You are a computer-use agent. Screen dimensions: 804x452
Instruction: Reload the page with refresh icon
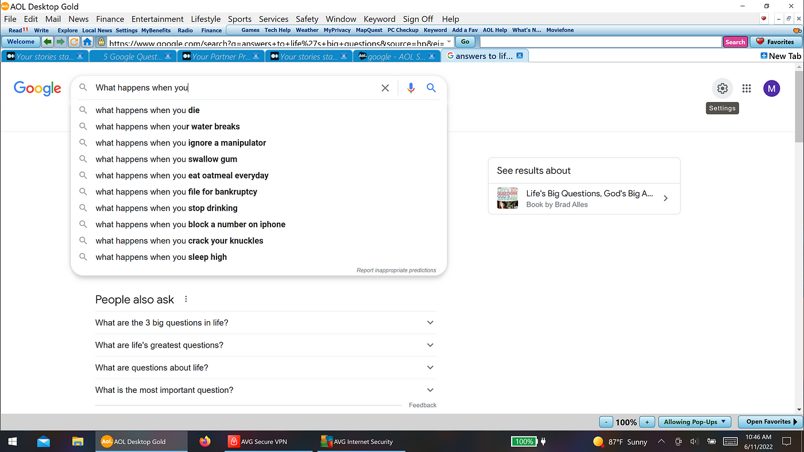(74, 42)
